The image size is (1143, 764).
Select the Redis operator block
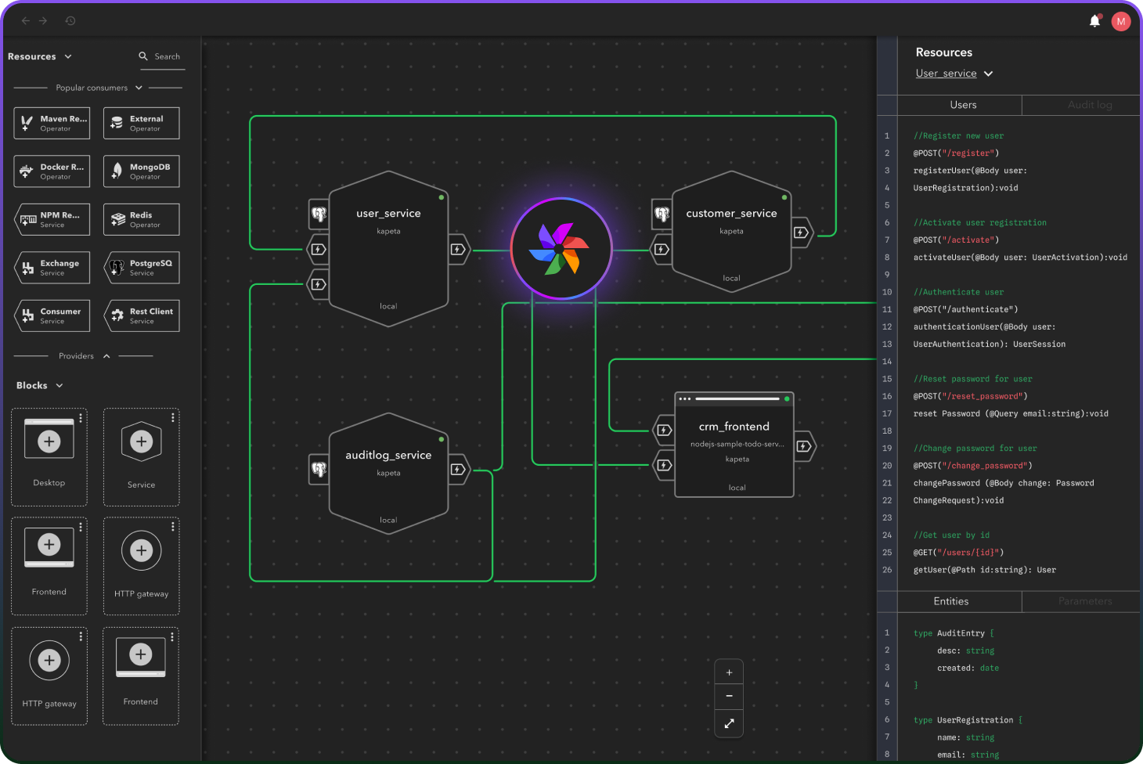pos(142,219)
